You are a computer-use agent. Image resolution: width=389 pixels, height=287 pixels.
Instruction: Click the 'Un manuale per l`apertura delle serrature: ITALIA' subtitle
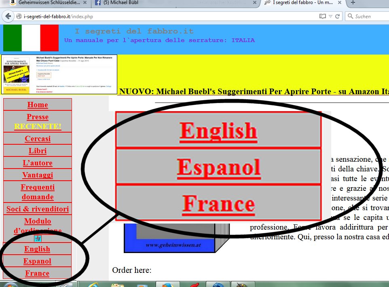(159, 40)
